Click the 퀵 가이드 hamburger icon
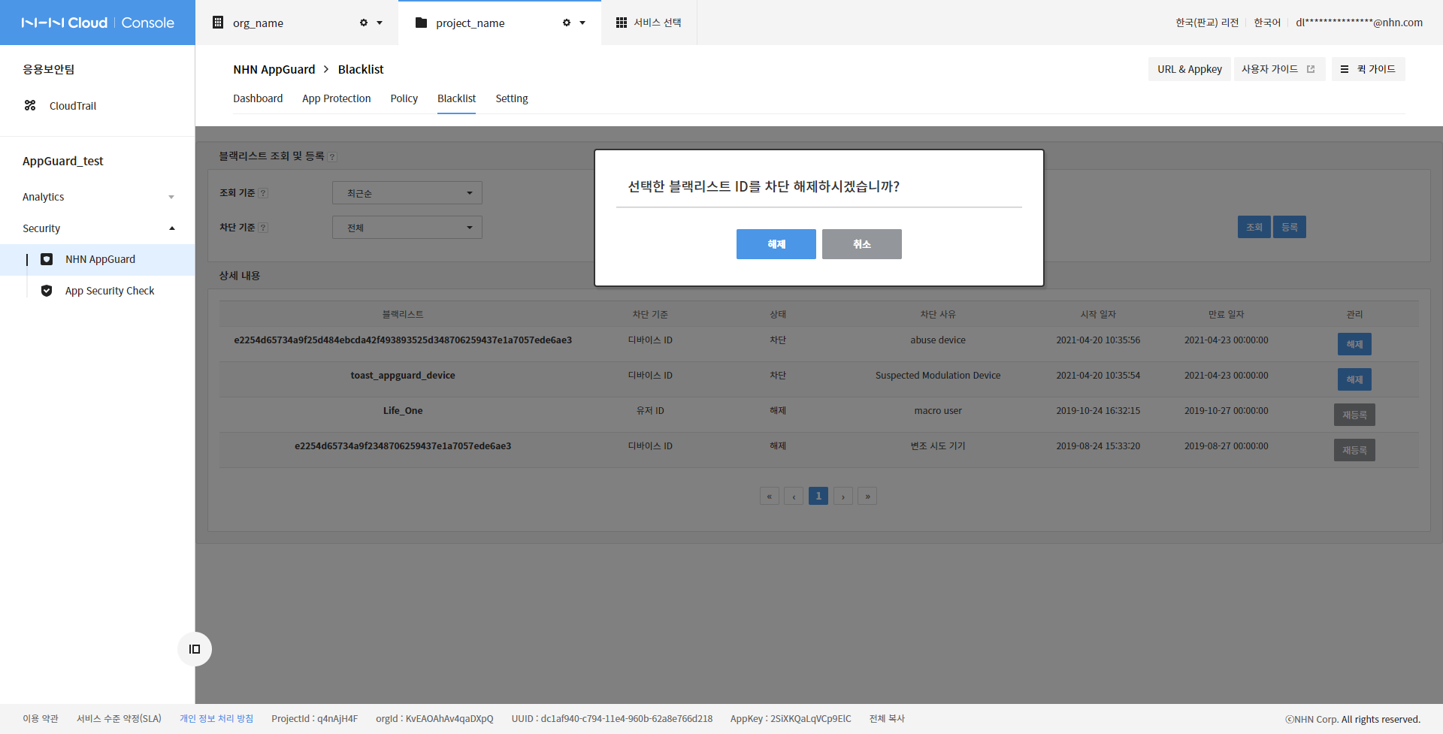The image size is (1443, 734). pyautogui.click(x=1345, y=69)
